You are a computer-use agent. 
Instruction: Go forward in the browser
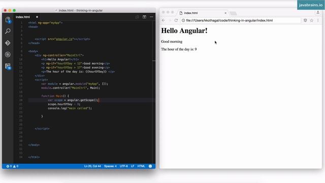(x=170, y=20)
